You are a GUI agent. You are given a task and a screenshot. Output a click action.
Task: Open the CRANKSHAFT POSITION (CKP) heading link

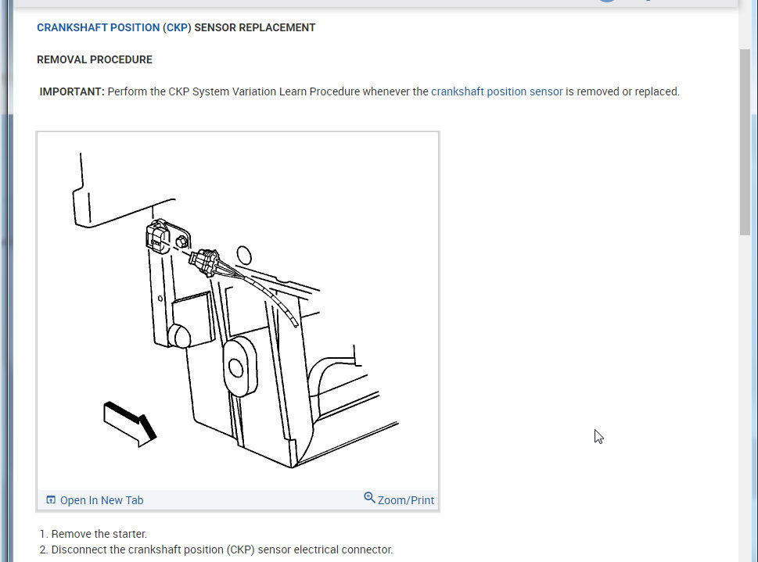click(114, 27)
